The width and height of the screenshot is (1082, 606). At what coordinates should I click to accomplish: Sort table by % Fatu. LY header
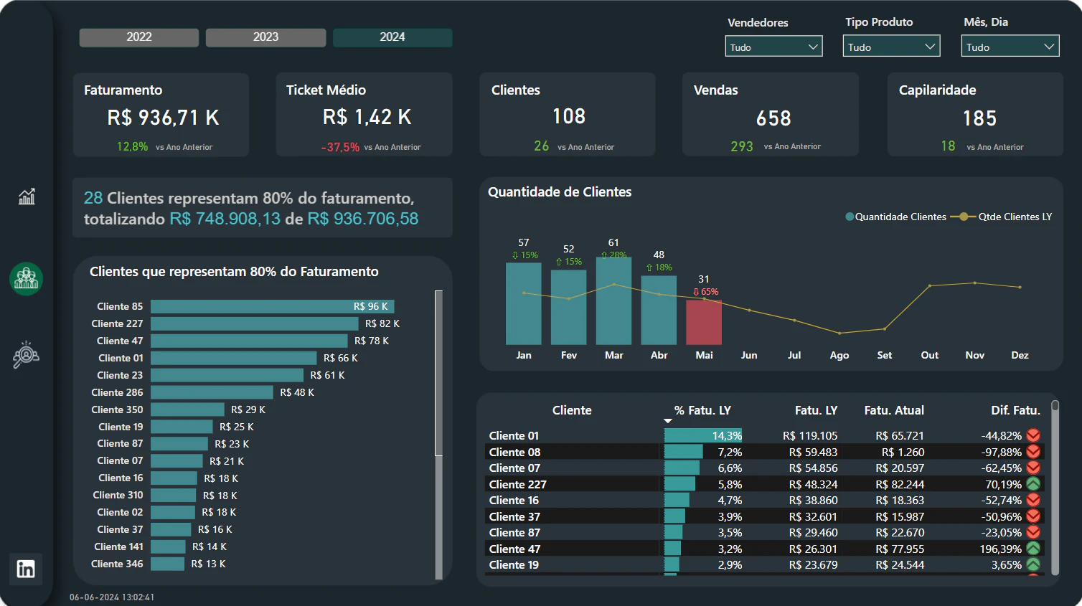(702, 410)
